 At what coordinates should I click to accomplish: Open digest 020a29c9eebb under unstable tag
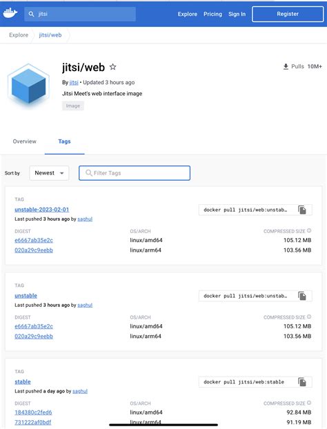pyautogui.click(x=34, y=337)
